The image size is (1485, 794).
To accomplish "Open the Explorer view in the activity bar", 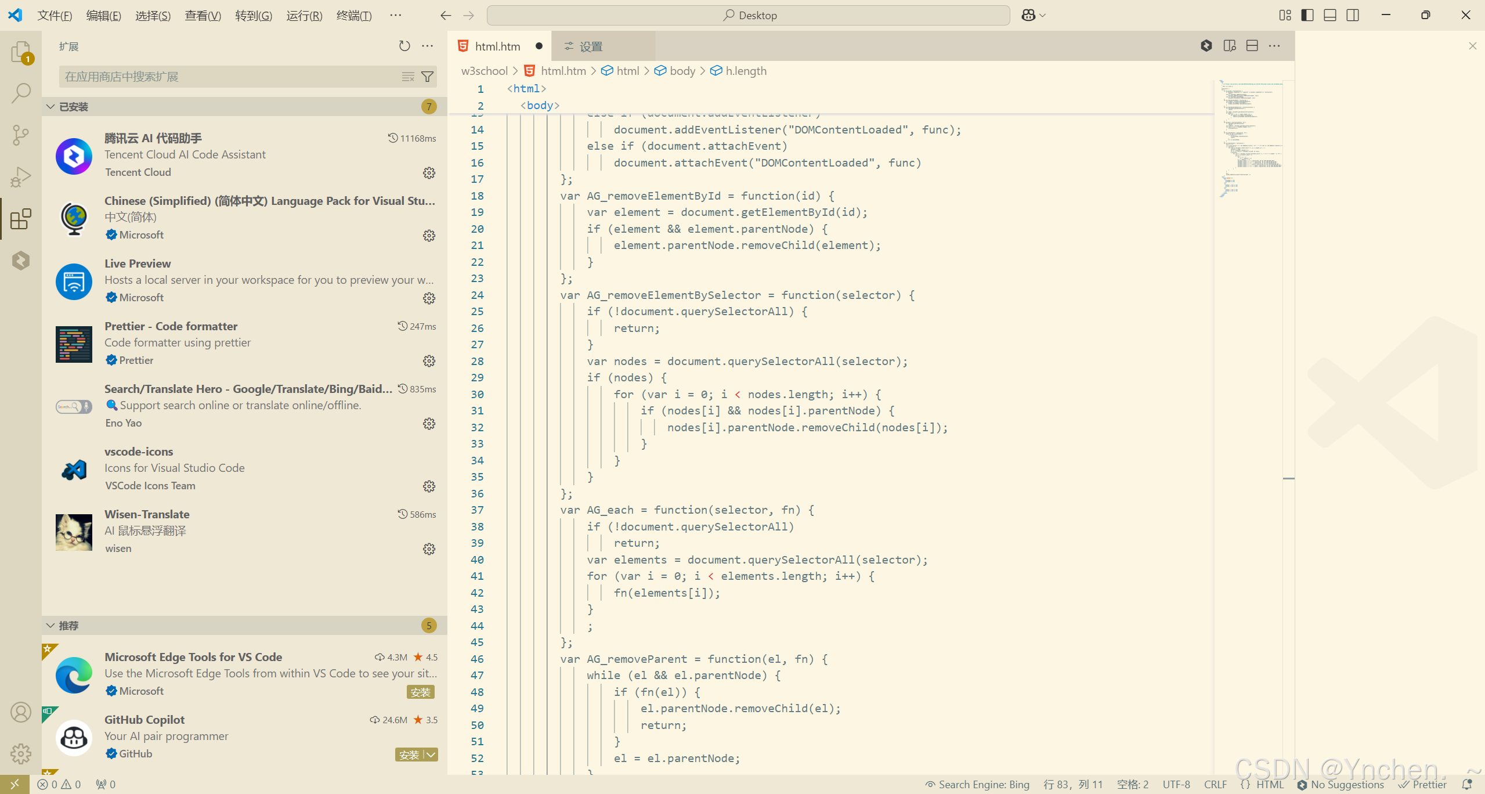I will (21, 52).
